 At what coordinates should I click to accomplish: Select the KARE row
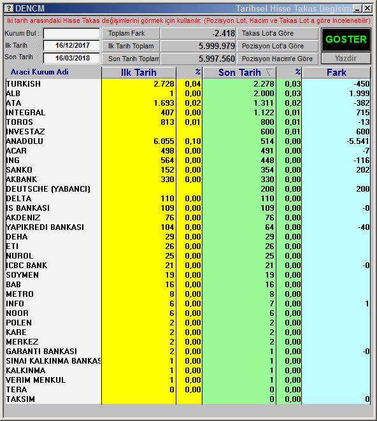coord(188,332)
